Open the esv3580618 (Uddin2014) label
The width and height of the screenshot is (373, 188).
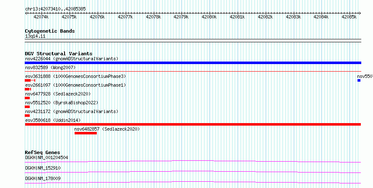pos(53,120)
